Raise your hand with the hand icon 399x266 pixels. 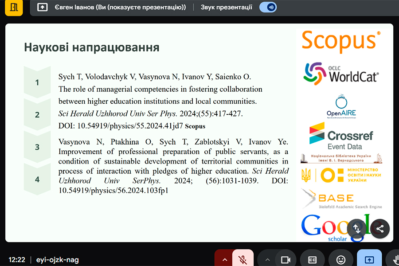[x=394, y=260]
